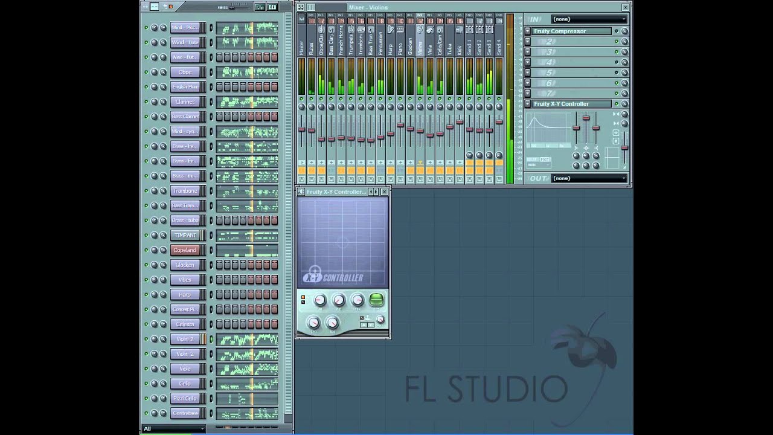773x435 pixels.
Task: Turn Send 2 level knob
Action: [x=480, y=155]
